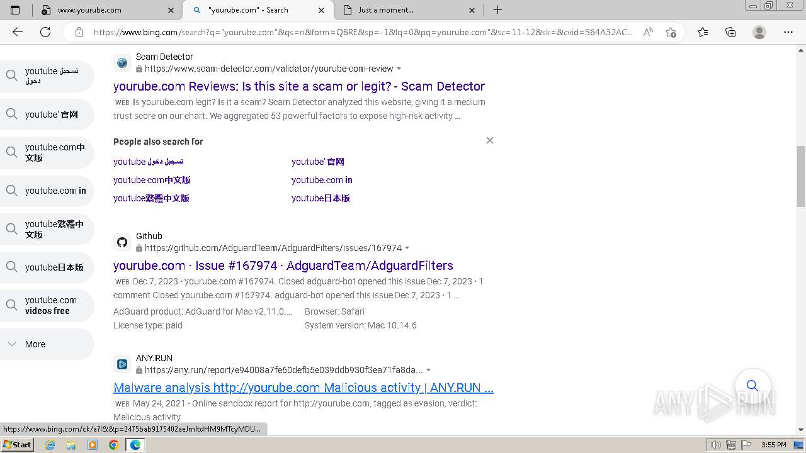Screen dimensions: 806x453
Task: Open Malware analysis ANY.RUN result link
Action: point(304,388)
